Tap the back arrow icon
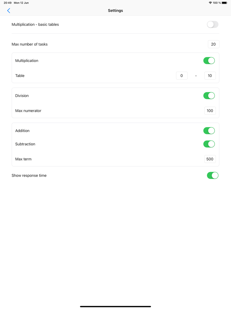The height and width of the screenshot is (309, 231). (9, 11)
